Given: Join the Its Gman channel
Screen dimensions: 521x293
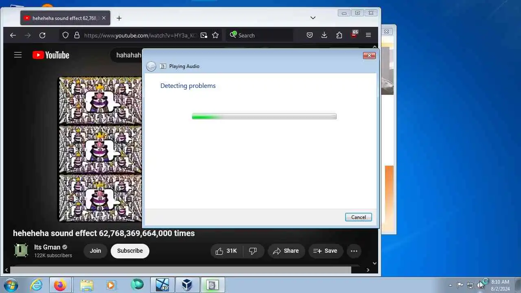Looking at the screenshot, I should [95, 251].
